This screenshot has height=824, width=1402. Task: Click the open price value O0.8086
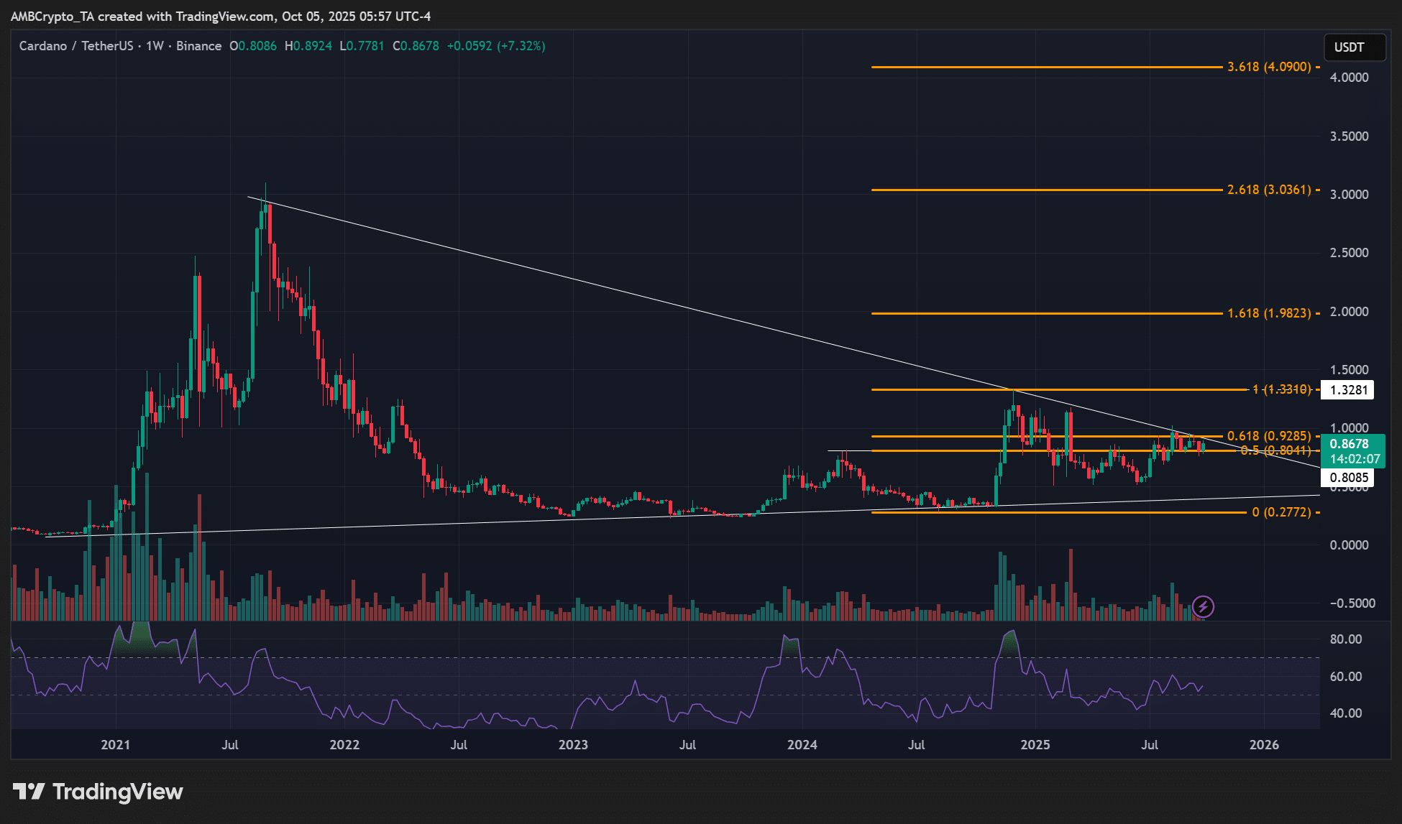[253, 46]
